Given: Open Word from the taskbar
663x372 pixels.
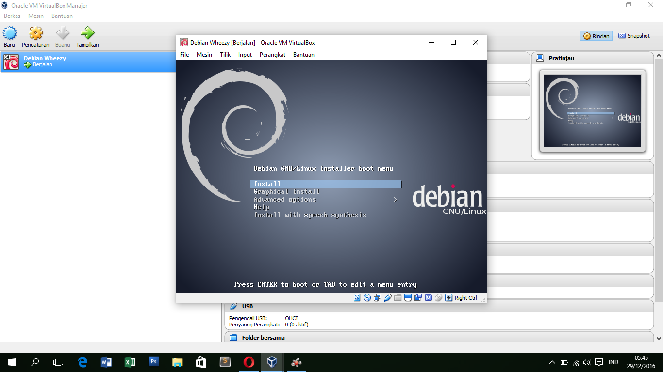Looking at the screenshot, I should [x=106, y=362].
